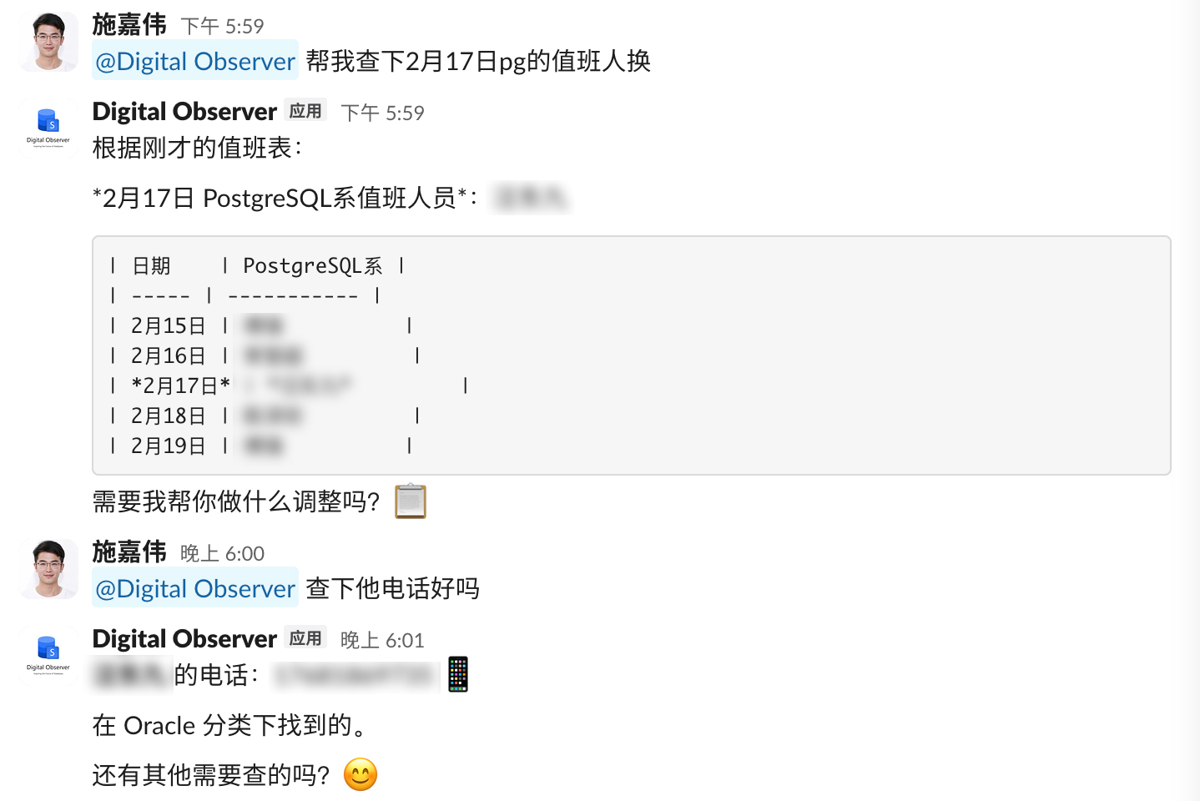Screen dimensions: 1200x801
Task: Click the mobile phone emoji after 的电话
Action: click(x=458, y=674)
